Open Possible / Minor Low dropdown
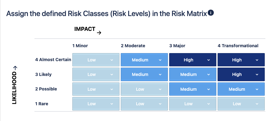 [96, 89]
